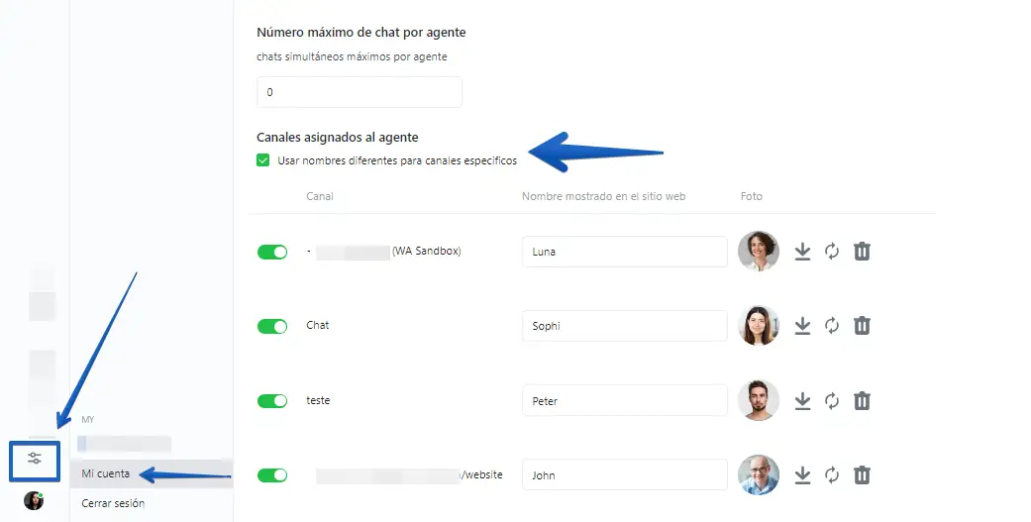
Task: Turn off the teste channel toggle
Action: [272, 400]
